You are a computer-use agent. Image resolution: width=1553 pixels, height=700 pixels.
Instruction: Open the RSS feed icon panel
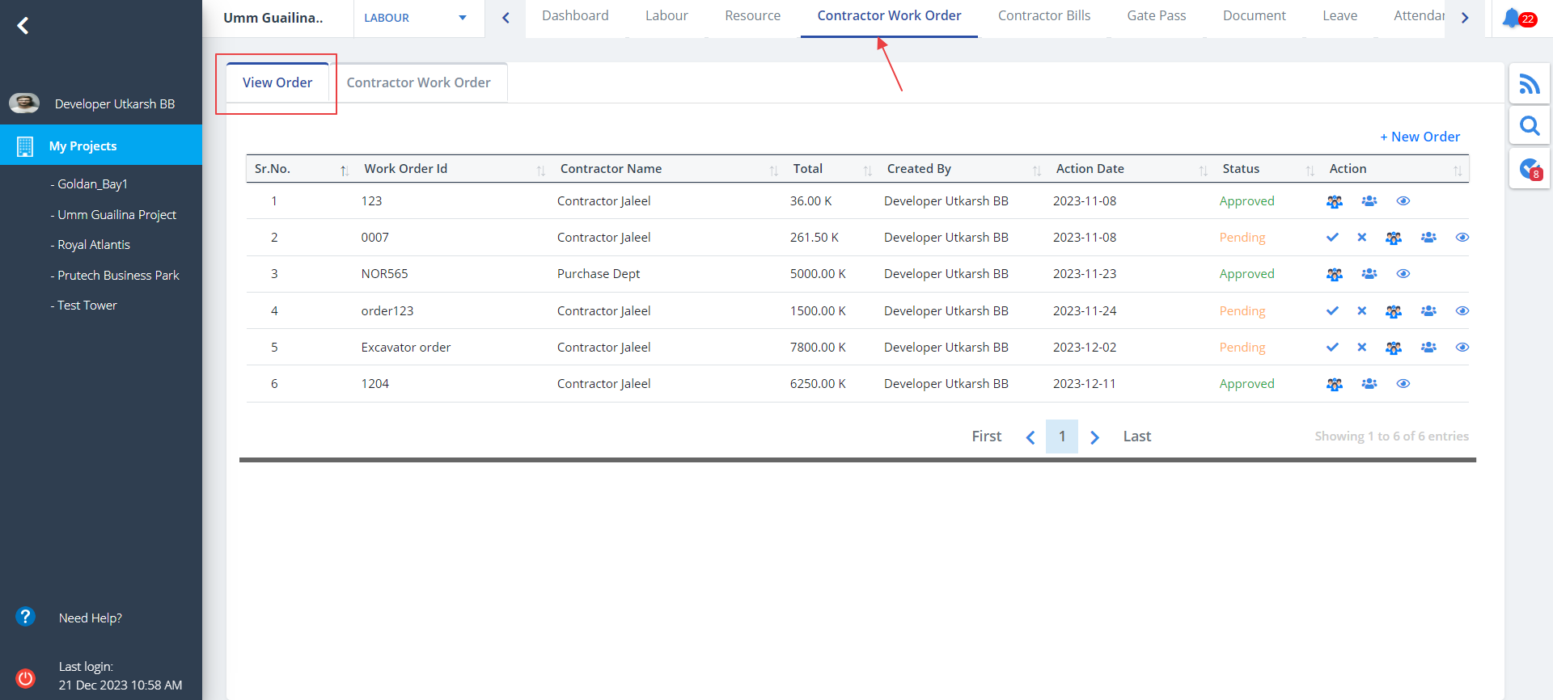point(1529,84)
